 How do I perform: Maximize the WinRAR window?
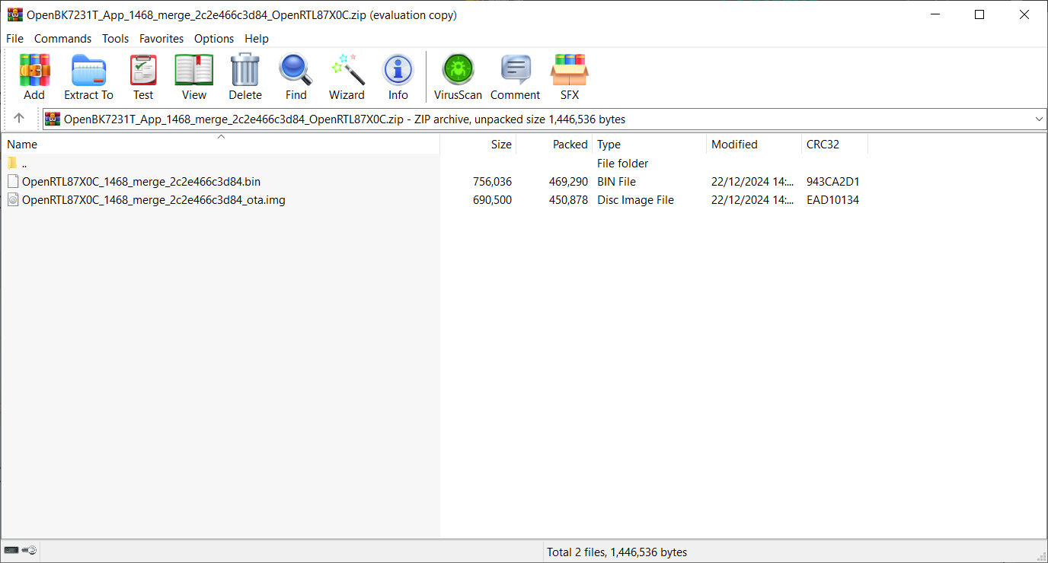click(979, 14)
